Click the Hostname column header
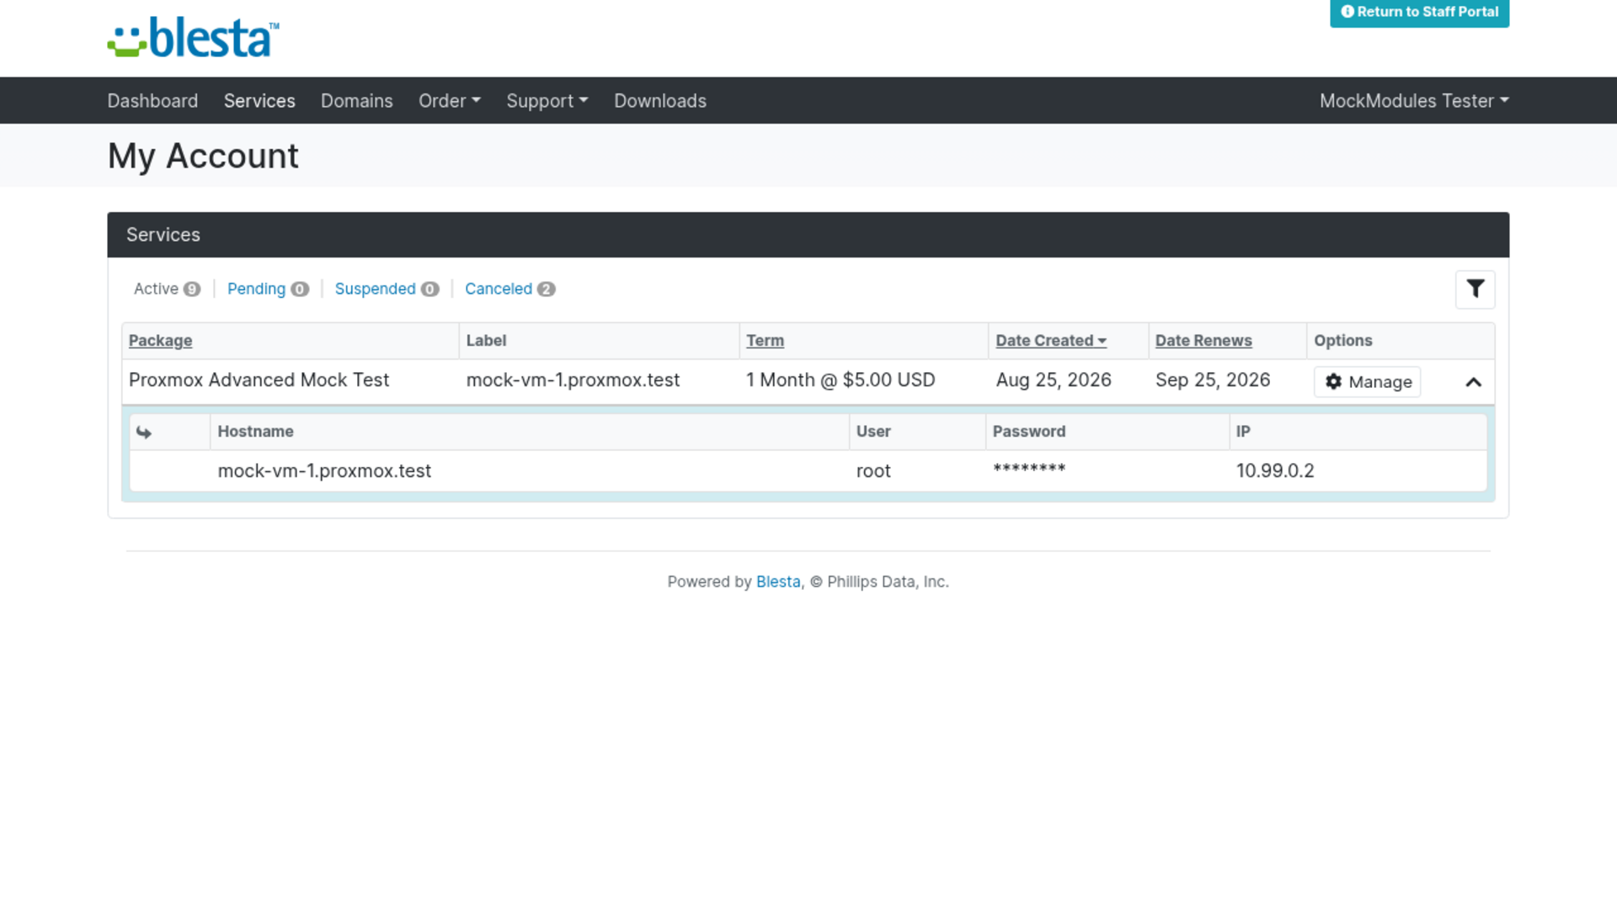1617x909 pixels. (256, 432)
